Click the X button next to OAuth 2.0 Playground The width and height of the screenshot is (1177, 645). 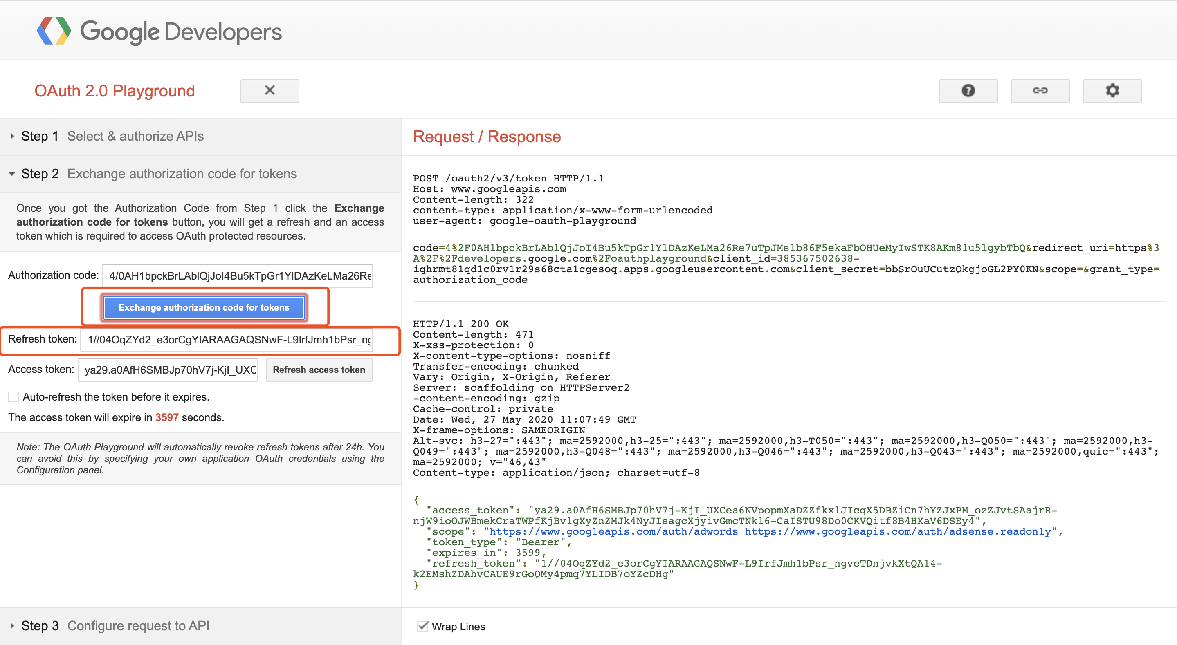[x=270, y=91]
